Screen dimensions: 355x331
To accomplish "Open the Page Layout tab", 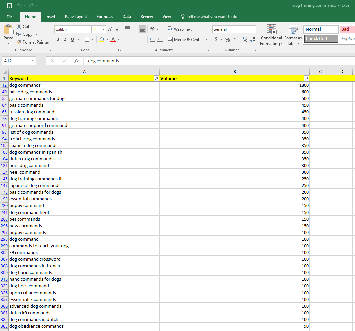I will click(76, 17).
